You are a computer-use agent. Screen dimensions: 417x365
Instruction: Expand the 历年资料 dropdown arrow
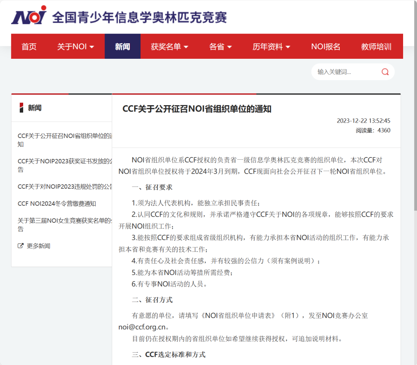tap(288, 47)
